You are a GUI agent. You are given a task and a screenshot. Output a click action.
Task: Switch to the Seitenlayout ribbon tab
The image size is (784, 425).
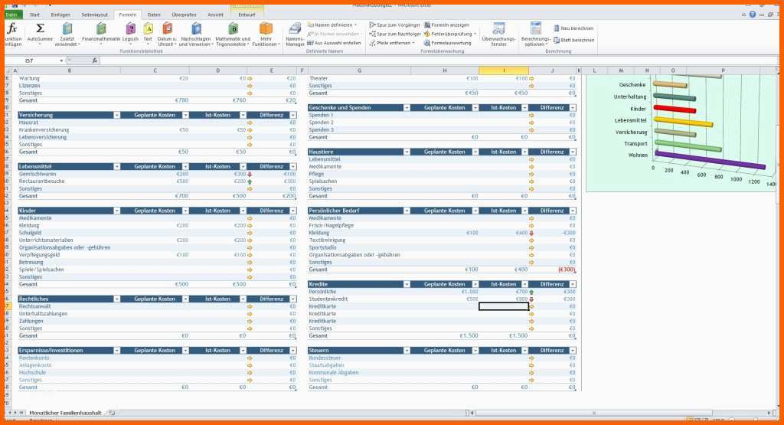point(94,15)
